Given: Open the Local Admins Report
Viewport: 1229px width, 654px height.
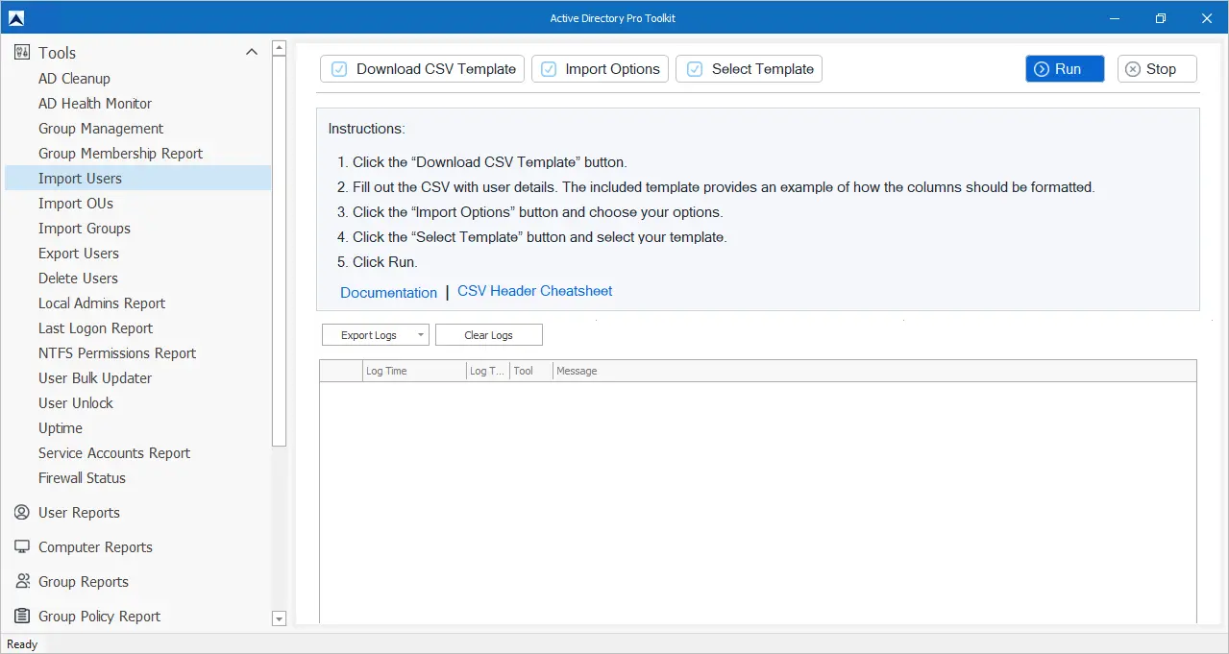Looking at the screenshot, I should tap(102, 303).
